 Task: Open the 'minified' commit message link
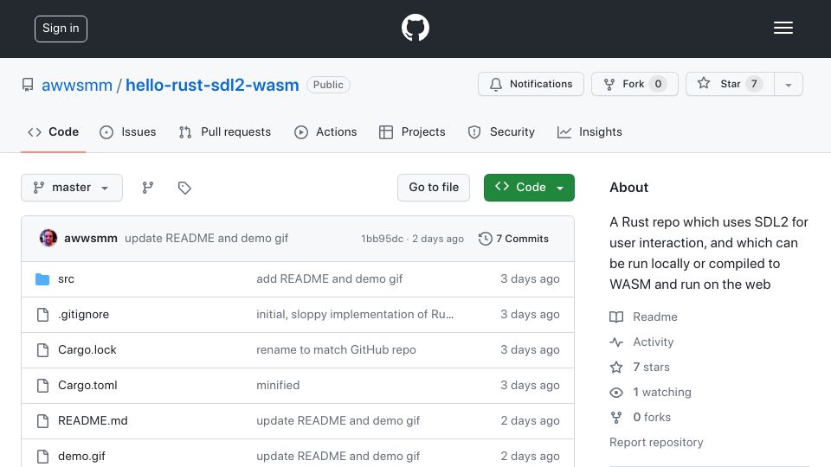coord(278,386)
